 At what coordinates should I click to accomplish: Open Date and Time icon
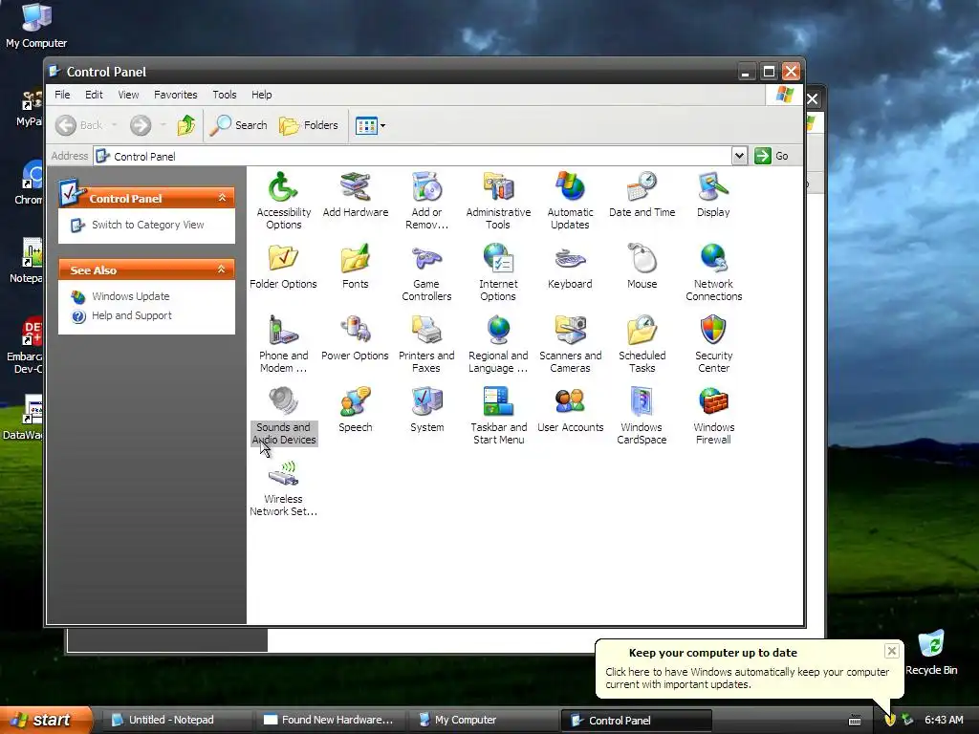pyautogui.click(x=642, y=195)
